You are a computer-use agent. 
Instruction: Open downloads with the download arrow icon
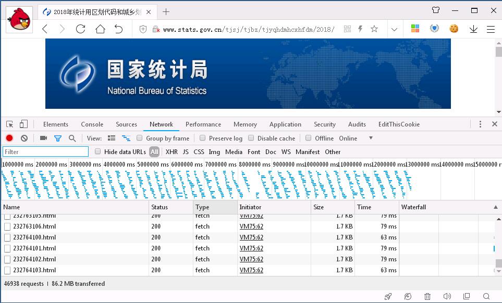point(473,29)
